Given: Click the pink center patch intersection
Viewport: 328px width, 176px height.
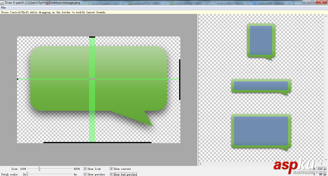Looking at the screenshot, I should (92, 79).
